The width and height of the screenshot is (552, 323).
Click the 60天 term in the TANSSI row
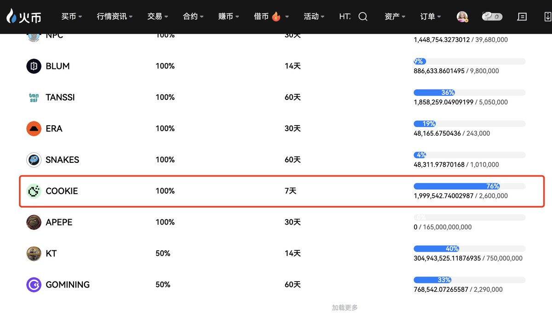point(293,98)
